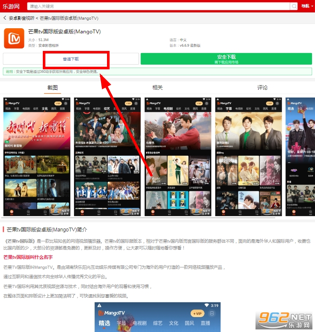Click the search magnifier icon
The width and height of the screenshot is (315, 332).
[x=294, y=6]
